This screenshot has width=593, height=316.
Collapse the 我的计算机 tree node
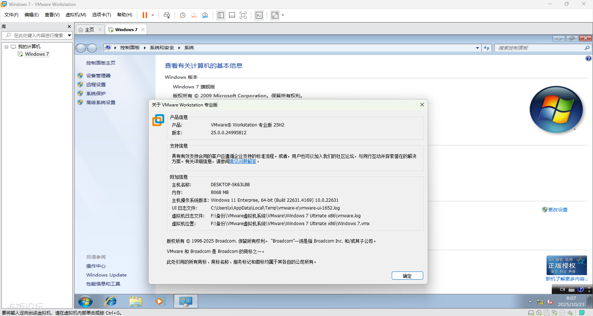[6, 47]
